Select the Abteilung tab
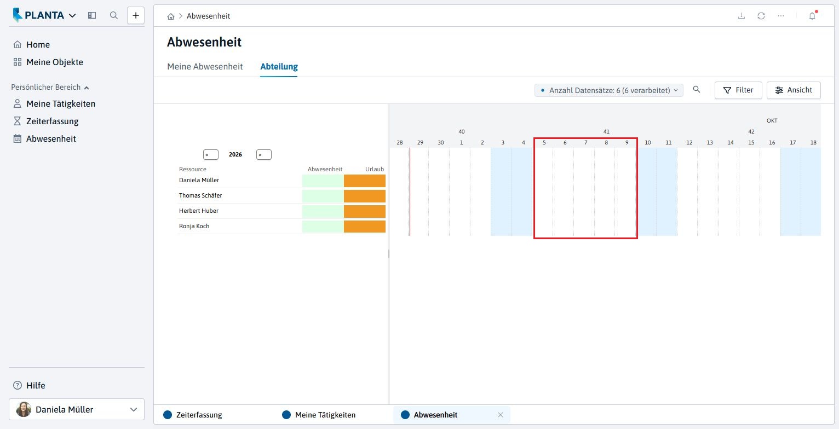The image size is (839, 429). point(279,67)
